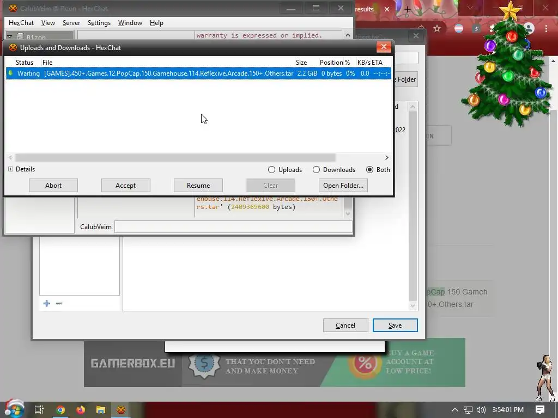Click the scroll down arrow in save dialog
The width and height of the screenshot is (558, 418).
(413, 306)
